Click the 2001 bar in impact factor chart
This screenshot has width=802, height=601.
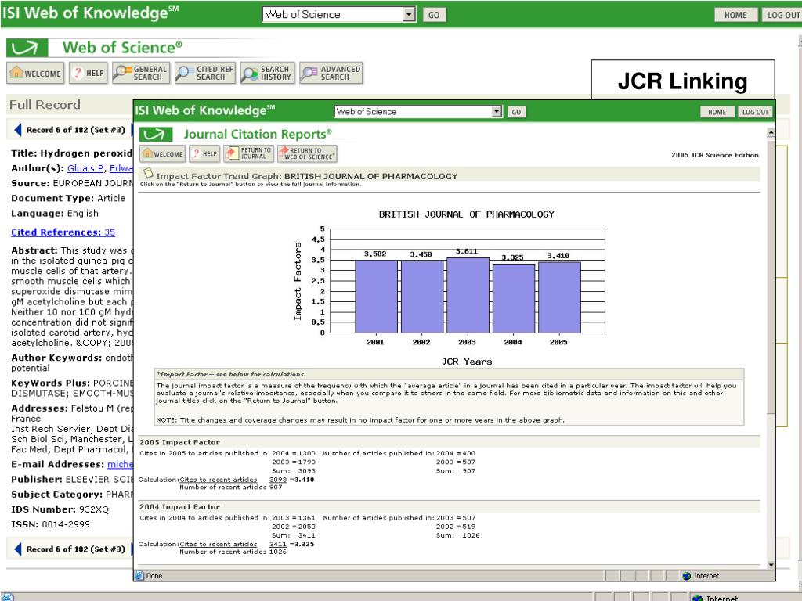pyautogui.click(x=376, y=297)
